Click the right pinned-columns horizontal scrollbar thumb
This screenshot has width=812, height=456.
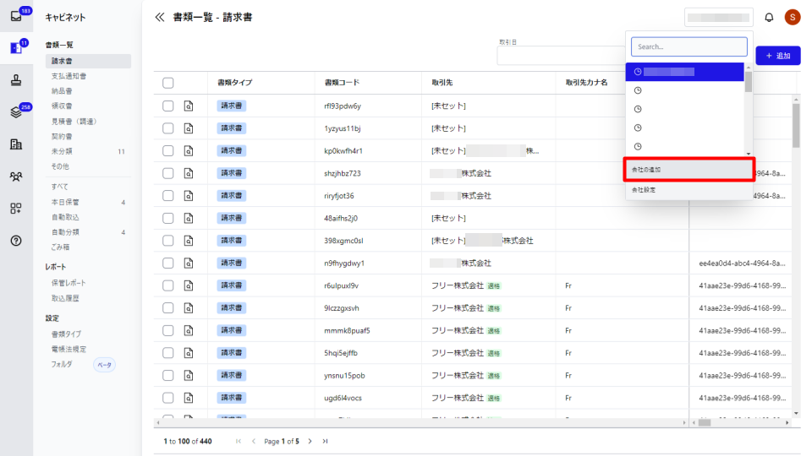705,422
